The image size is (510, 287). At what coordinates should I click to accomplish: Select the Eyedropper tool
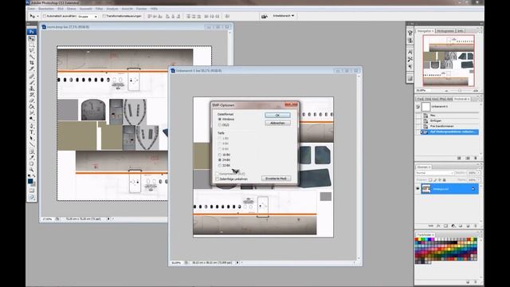click(32, 158)
